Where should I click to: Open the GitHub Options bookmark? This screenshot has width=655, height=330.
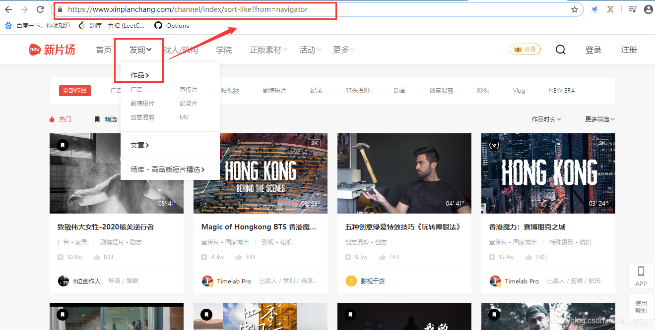pos(172,25)
